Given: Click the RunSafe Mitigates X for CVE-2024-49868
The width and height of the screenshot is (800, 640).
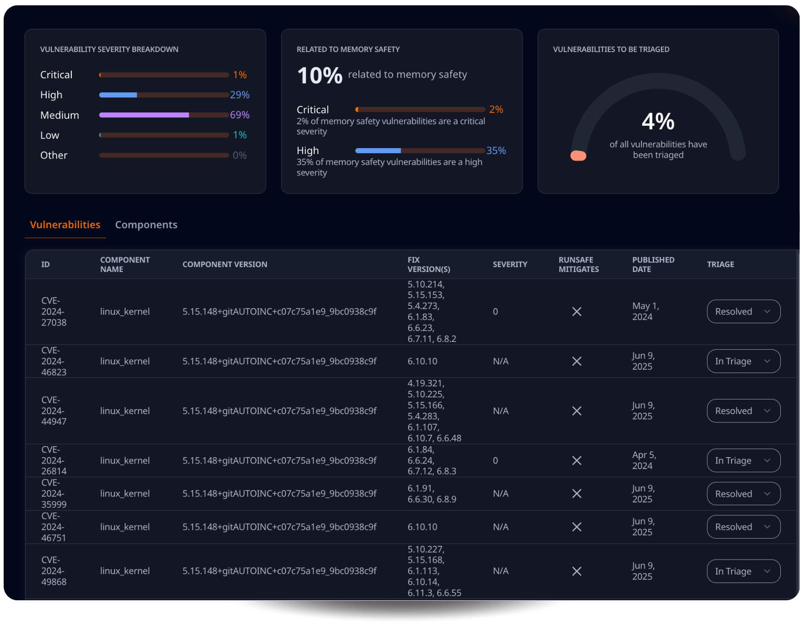Looking at the screenshot, I should pyautogui.click(x=576, y=571).
